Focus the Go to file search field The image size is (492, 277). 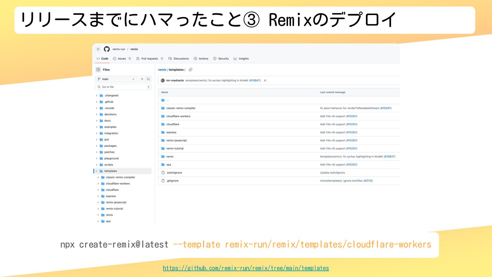tap(123, 87)
